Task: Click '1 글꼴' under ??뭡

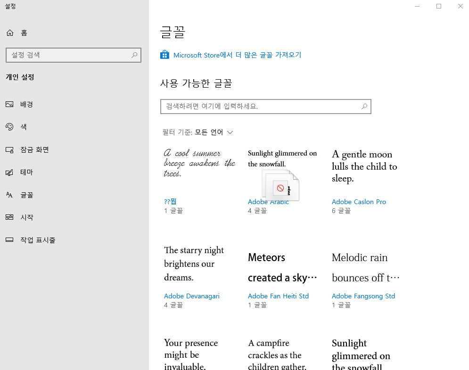Action: click(x=173, y=211)
